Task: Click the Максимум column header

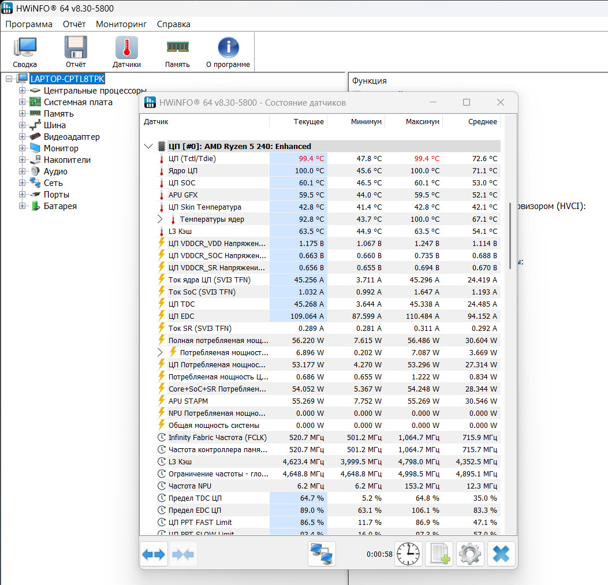Action: tap(422, 122)
